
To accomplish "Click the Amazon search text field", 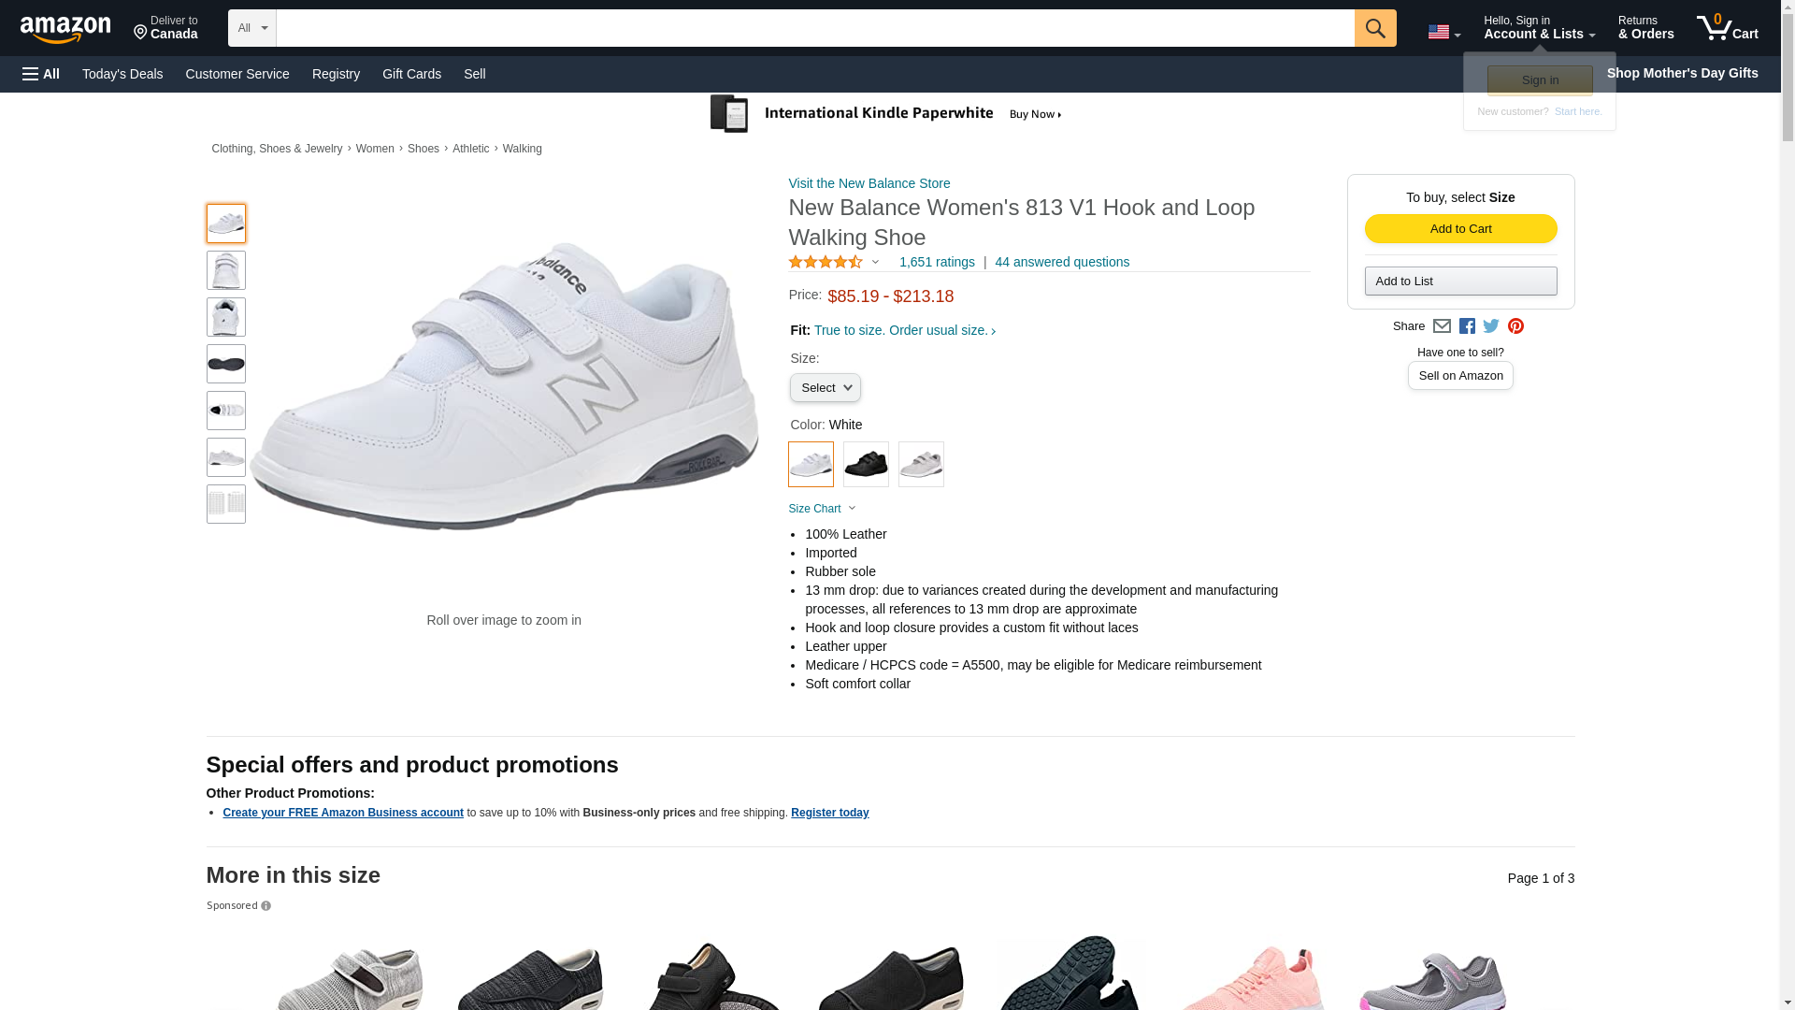I will point(814,28).
